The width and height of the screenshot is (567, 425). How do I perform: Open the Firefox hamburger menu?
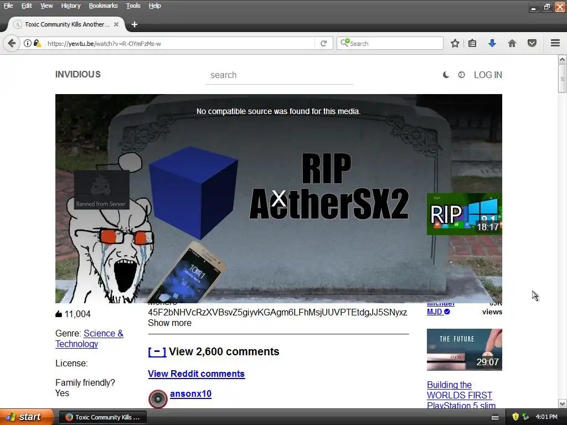point(555,43)
